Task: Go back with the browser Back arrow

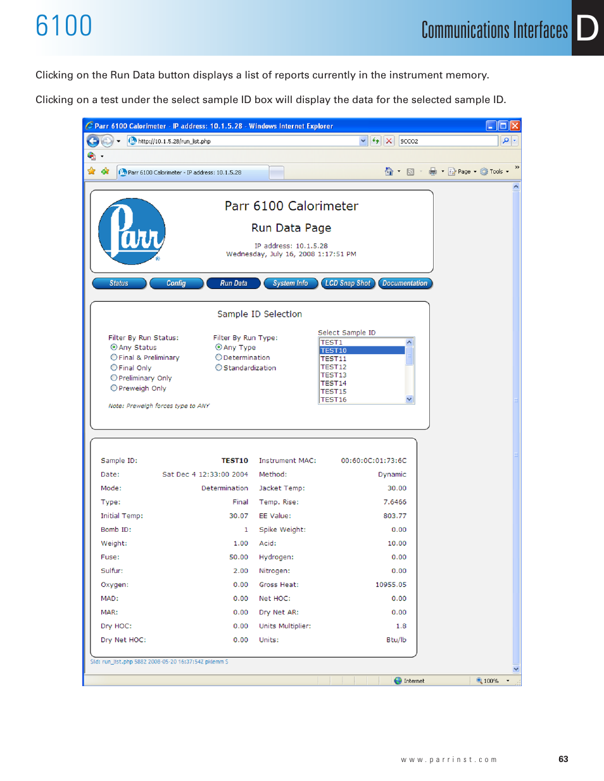Action: pos(93,141)
